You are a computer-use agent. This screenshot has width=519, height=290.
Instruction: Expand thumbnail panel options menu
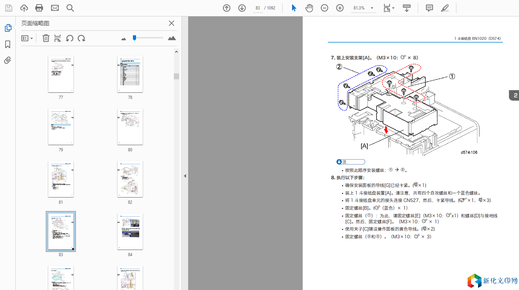point(27,38)
